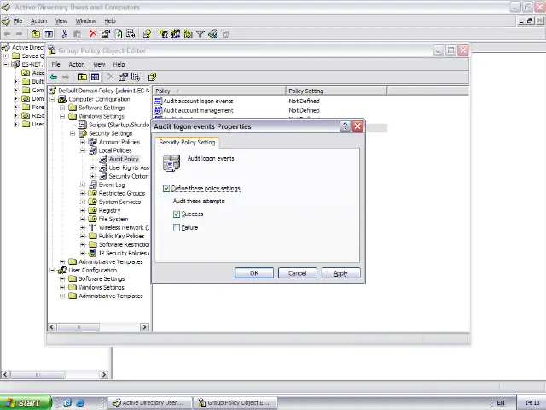
Task: Check the Failure audit checkbox
Action: [177, 228]
